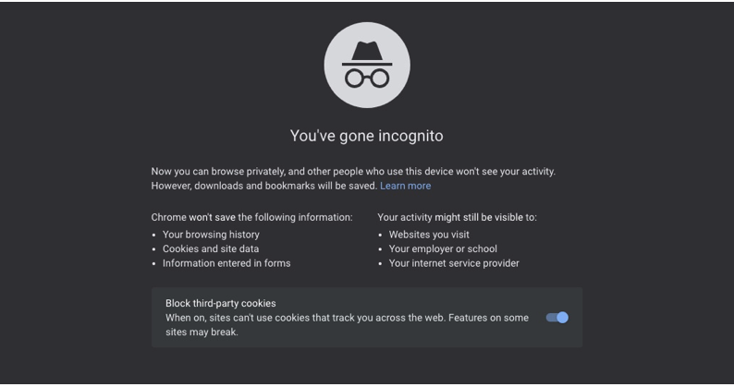Toggle the Block third-party cookies switch
The image size is (734, 387).
coord(557,318)
